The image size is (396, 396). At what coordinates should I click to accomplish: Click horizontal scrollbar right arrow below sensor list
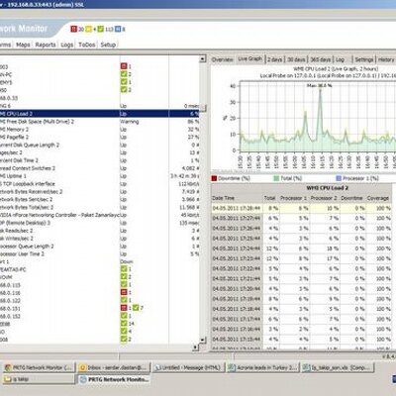(195, 346)
